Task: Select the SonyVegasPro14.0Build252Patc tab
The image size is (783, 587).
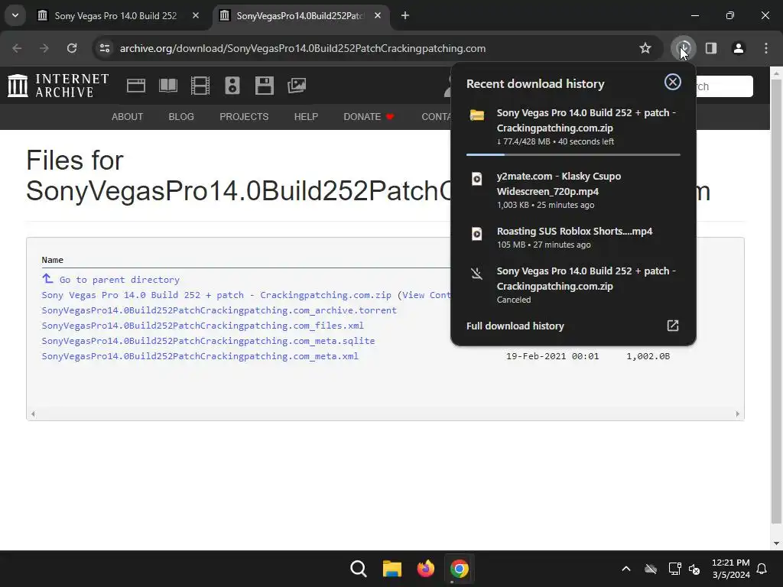Action: pyautogui.click(x=300, y=15)
